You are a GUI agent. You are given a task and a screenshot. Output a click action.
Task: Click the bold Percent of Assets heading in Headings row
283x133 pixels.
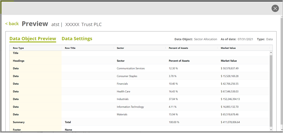click(x=179, y=61)
